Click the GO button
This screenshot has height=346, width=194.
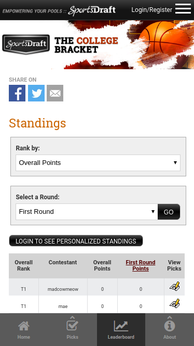click(169, 212)
